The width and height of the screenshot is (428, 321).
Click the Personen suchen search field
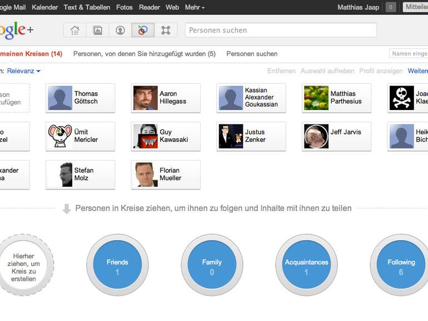point(281,30)
